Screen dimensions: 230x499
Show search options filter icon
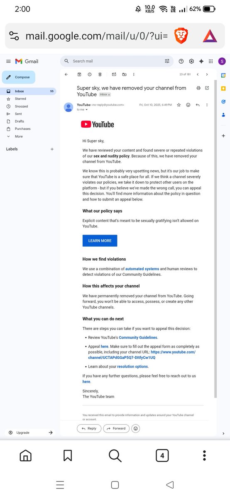click(x=167, y=61)
